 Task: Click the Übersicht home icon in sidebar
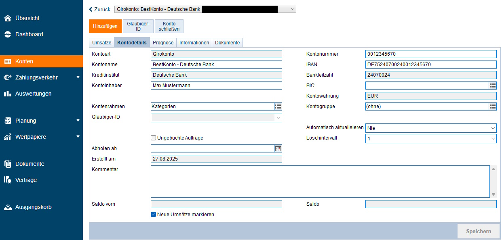coord(8,18)
